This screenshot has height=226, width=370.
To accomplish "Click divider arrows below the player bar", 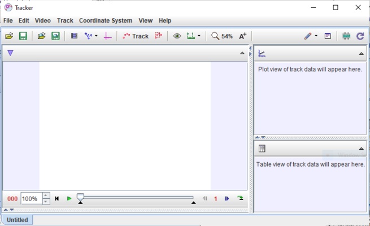I will tap(8, 210).
